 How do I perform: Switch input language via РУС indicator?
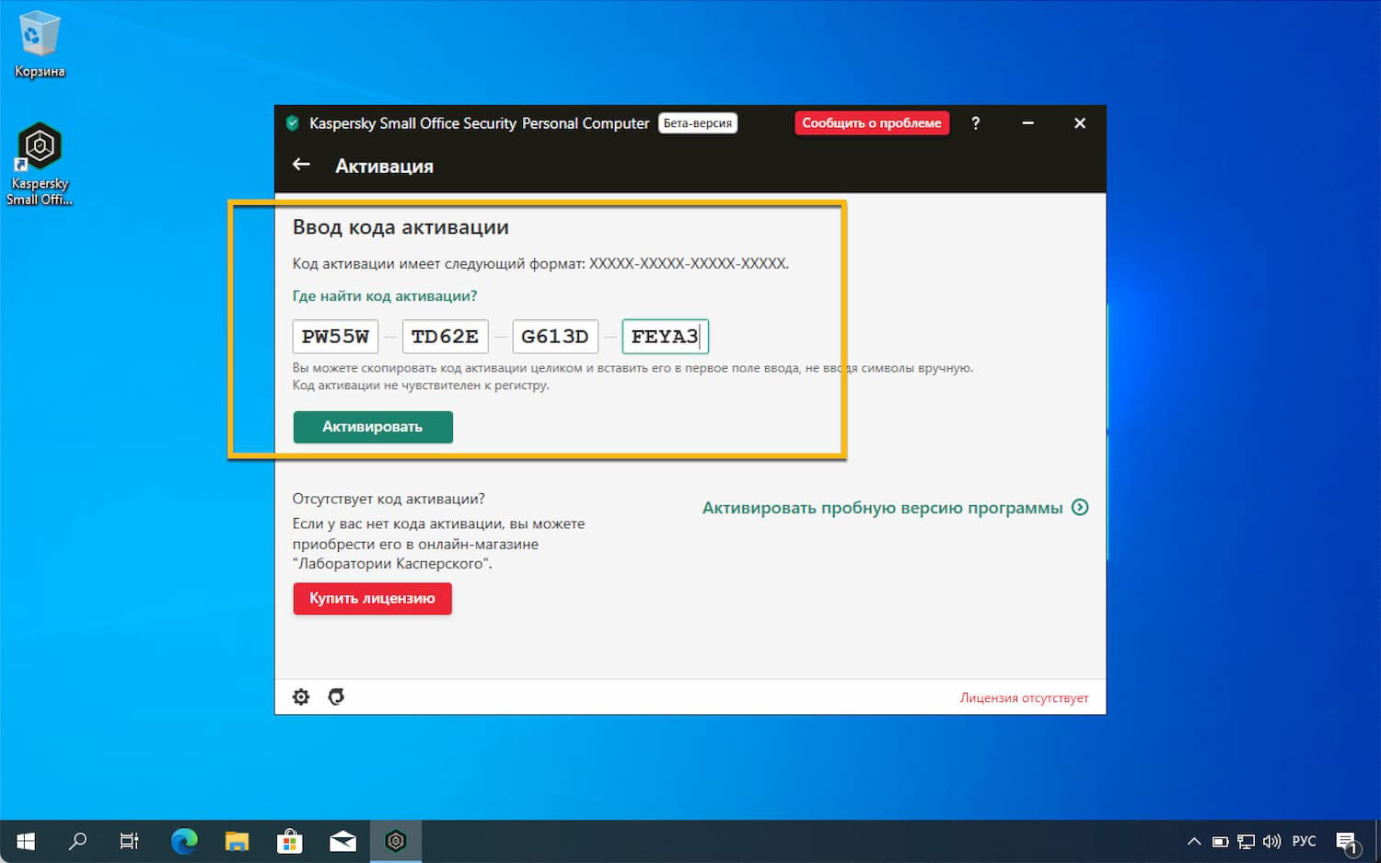click(1304, 841)
